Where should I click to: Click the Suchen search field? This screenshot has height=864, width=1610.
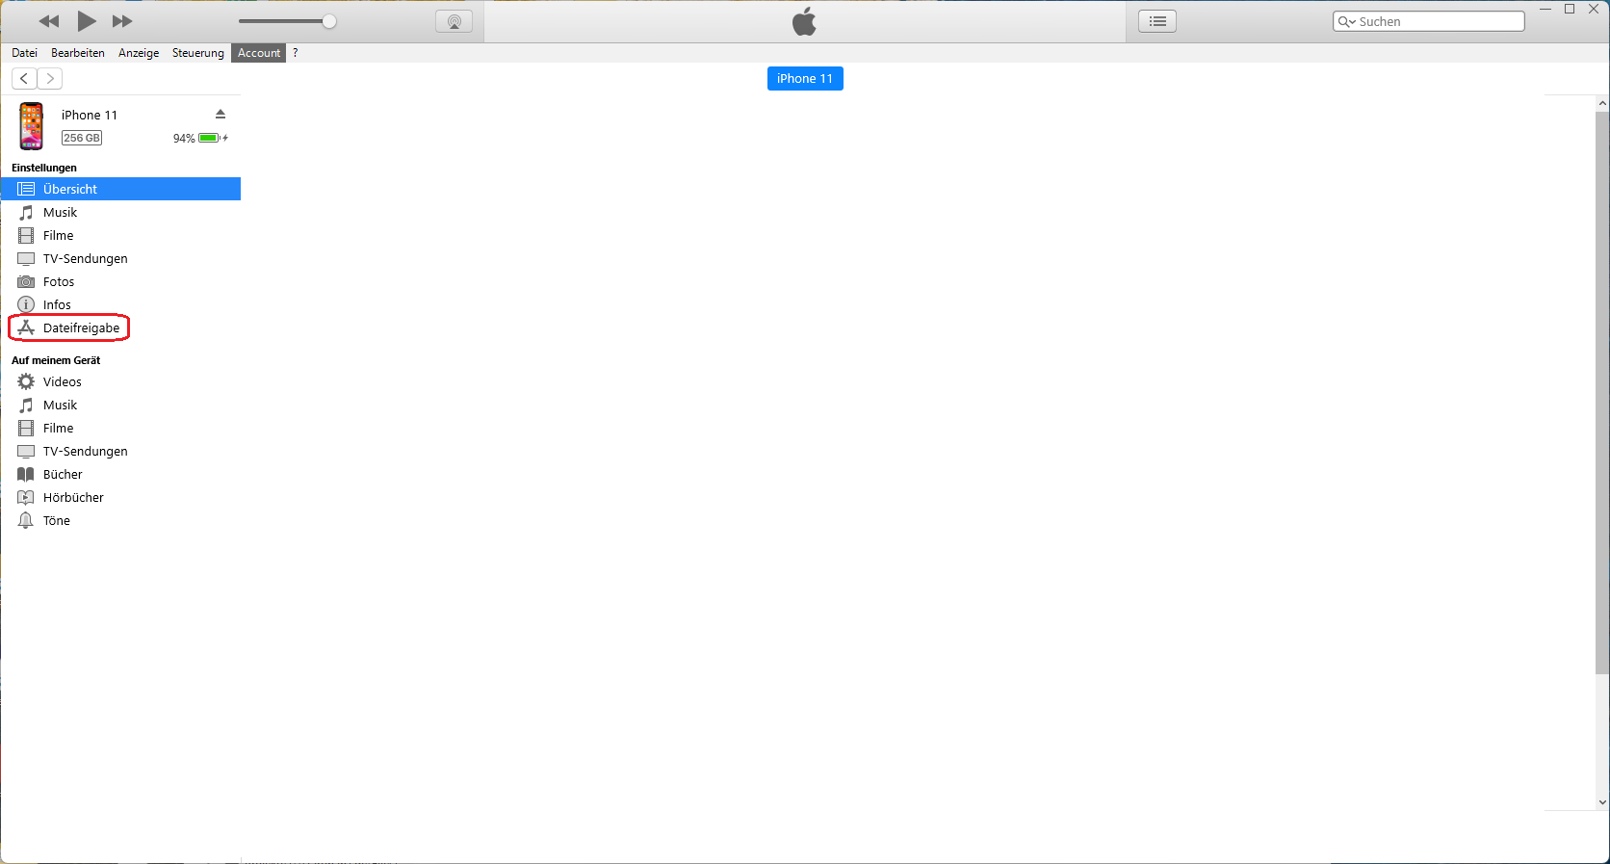pos(1429,21)
